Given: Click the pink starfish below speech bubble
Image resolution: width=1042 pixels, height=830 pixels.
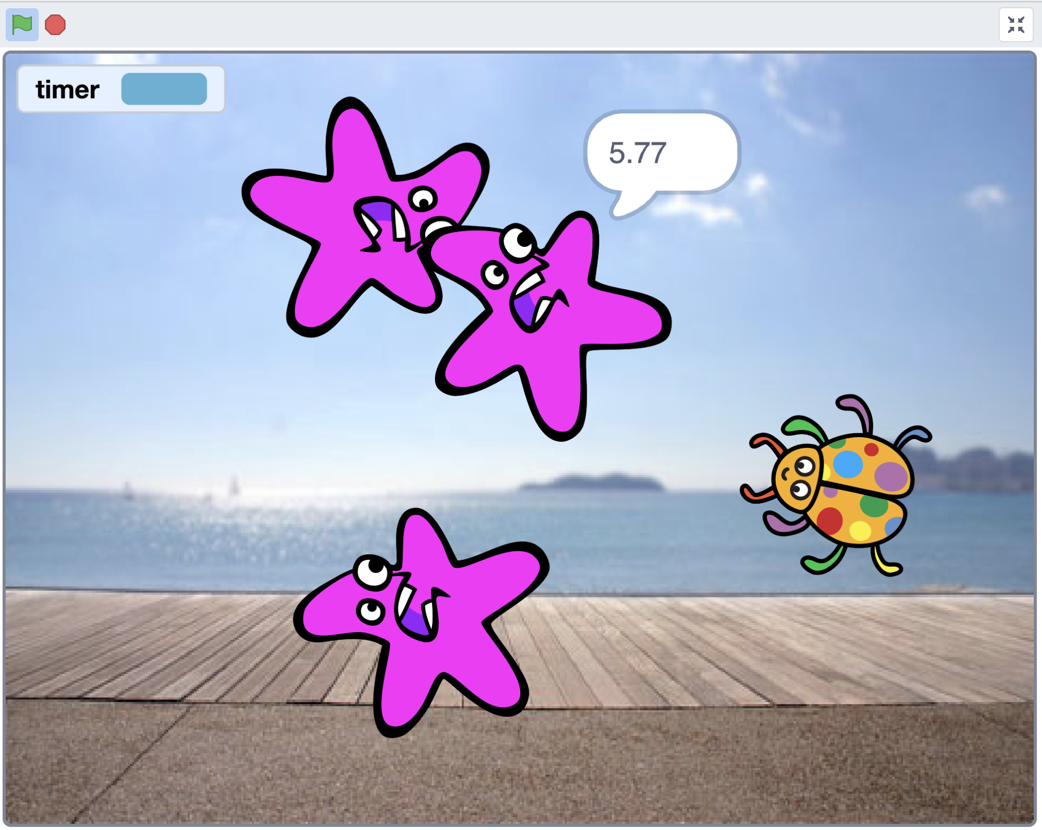Looking at the screenshot, I should point(552,326).
